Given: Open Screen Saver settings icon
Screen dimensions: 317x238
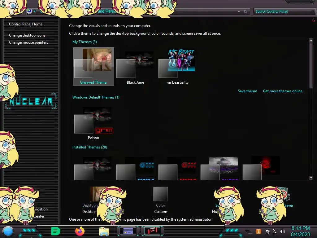Looking at the screenshot, I should 285,194.
